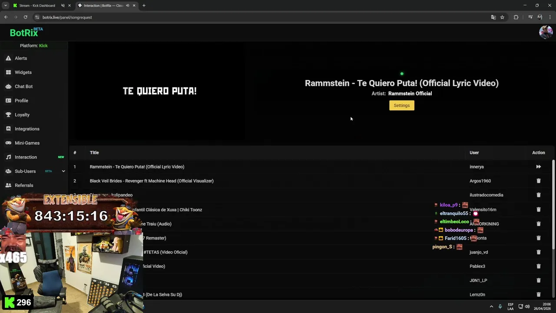Open the Chat Bot icon
This screenshot has width=556, height=313.
point(8,87)
